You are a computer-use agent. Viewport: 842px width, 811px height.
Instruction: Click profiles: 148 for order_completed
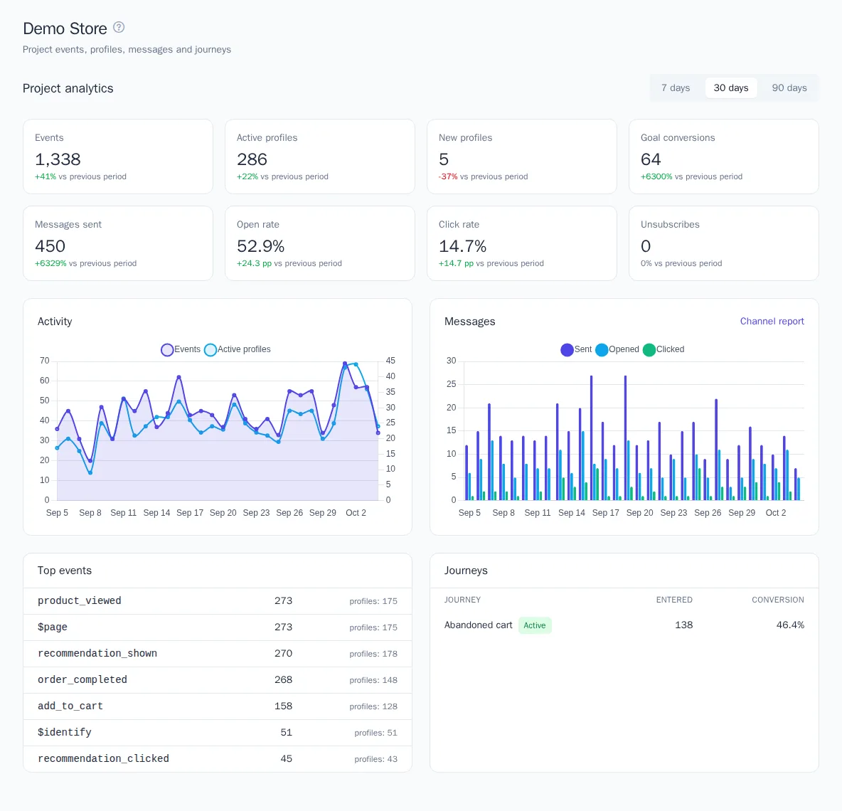[x=373, y=681]
